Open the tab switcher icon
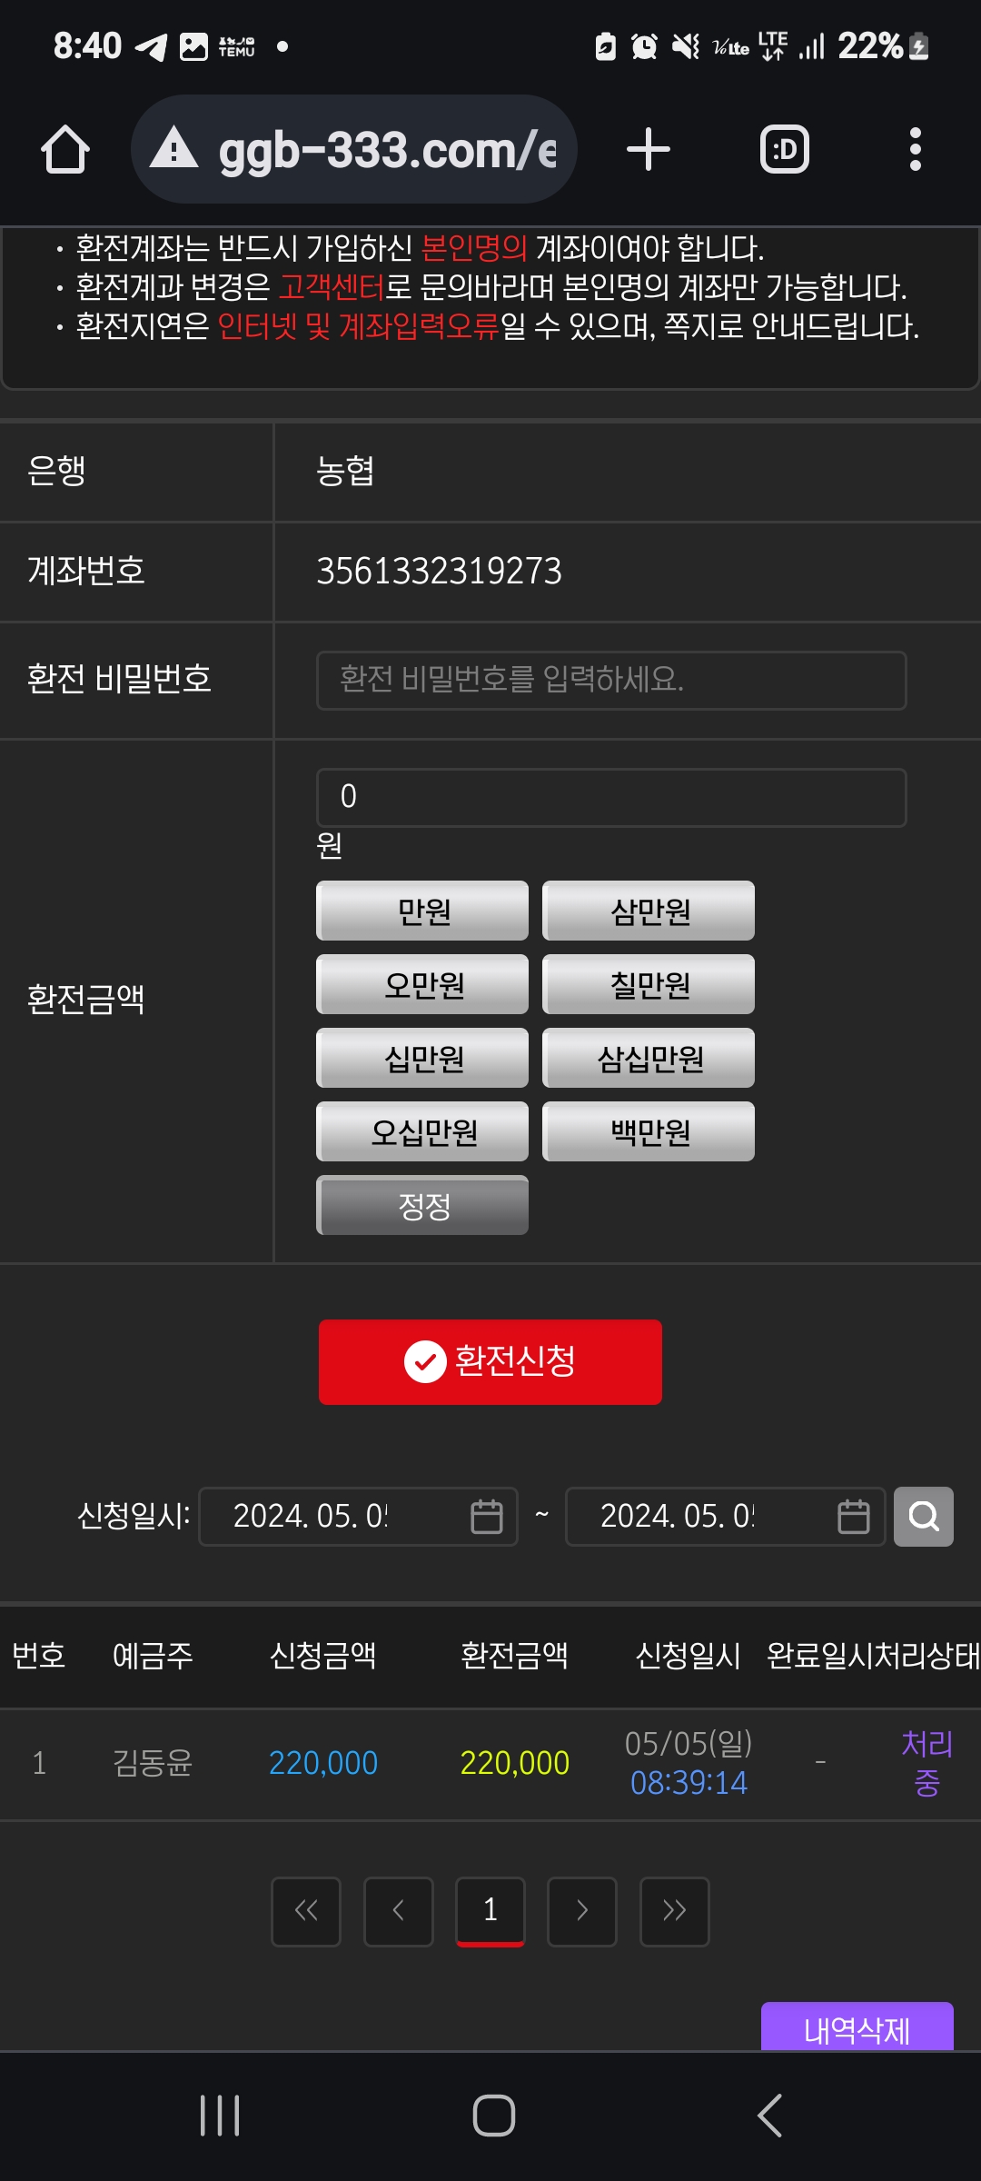The width and height of the screenshot is (981, 2181). click(785, 149)
